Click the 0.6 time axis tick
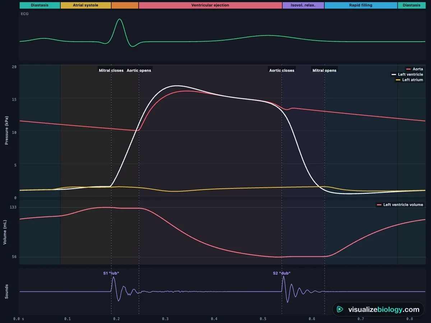Viewport: 431px width, 323px height. pos(312,319)
